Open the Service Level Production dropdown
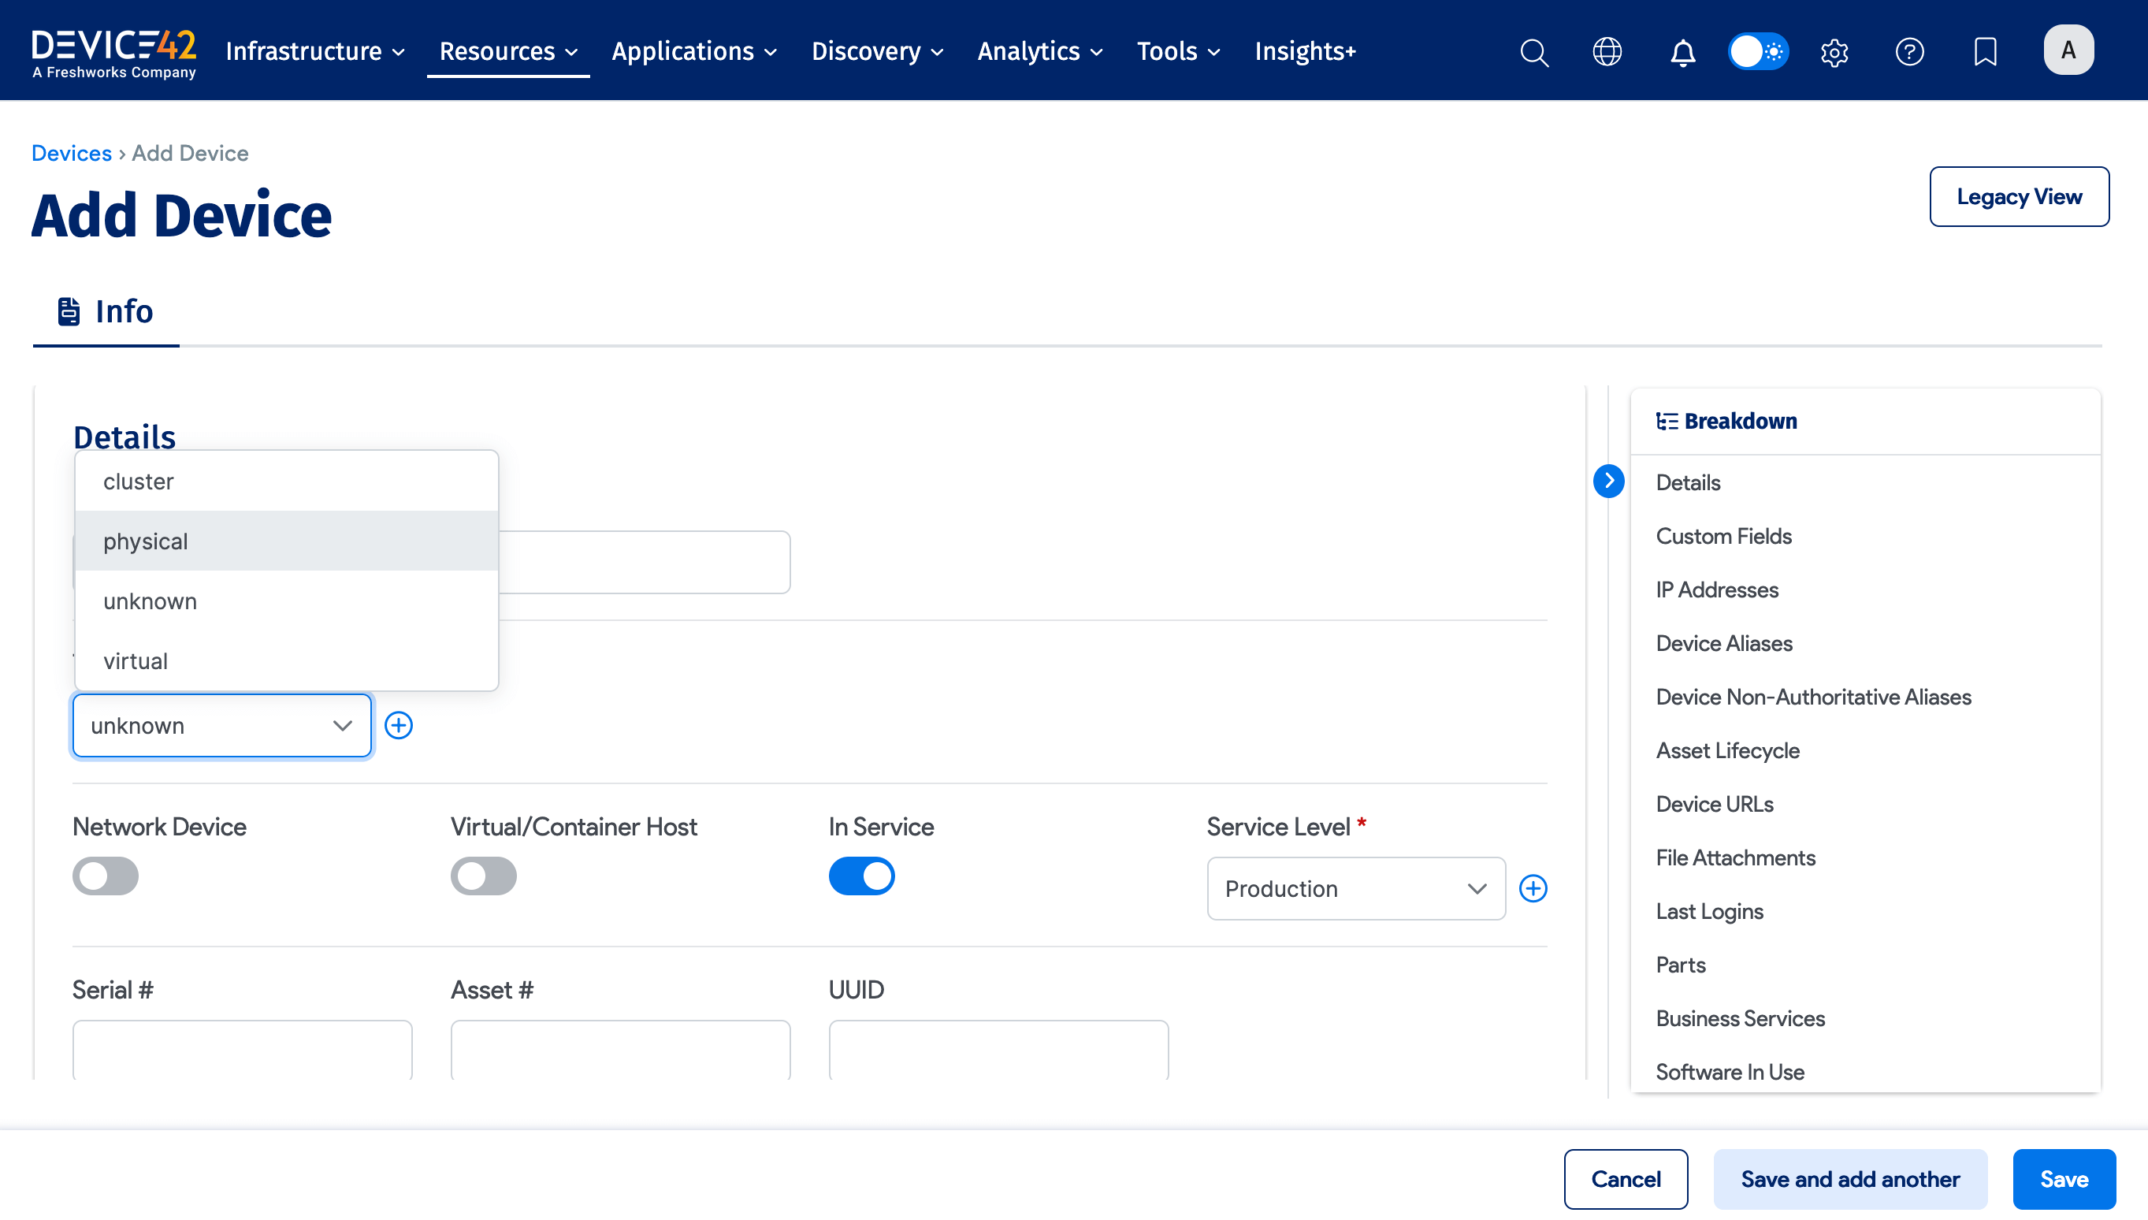2148x1220 pixels. [x=1355, y=889]
